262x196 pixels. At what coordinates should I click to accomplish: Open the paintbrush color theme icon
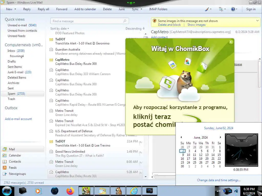207,9
